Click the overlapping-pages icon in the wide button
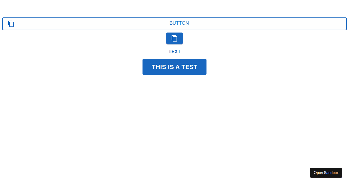The height and width of the screenshot is (183, 349). 11,24
